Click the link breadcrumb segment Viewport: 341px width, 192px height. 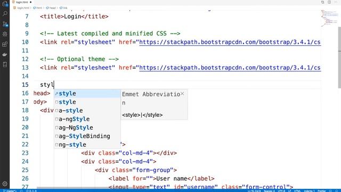63,8
